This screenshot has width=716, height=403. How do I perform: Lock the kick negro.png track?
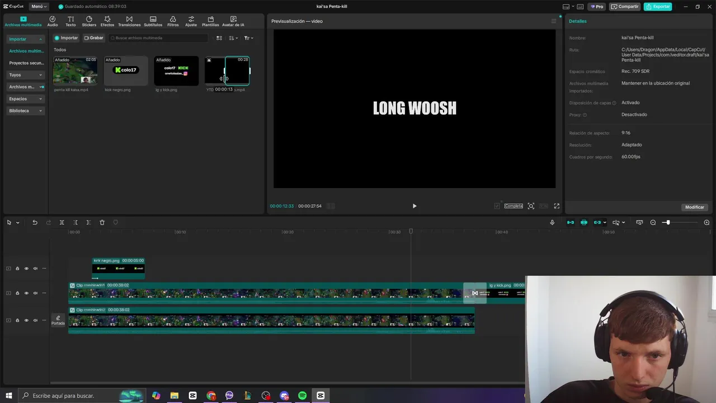click(17, 268)
